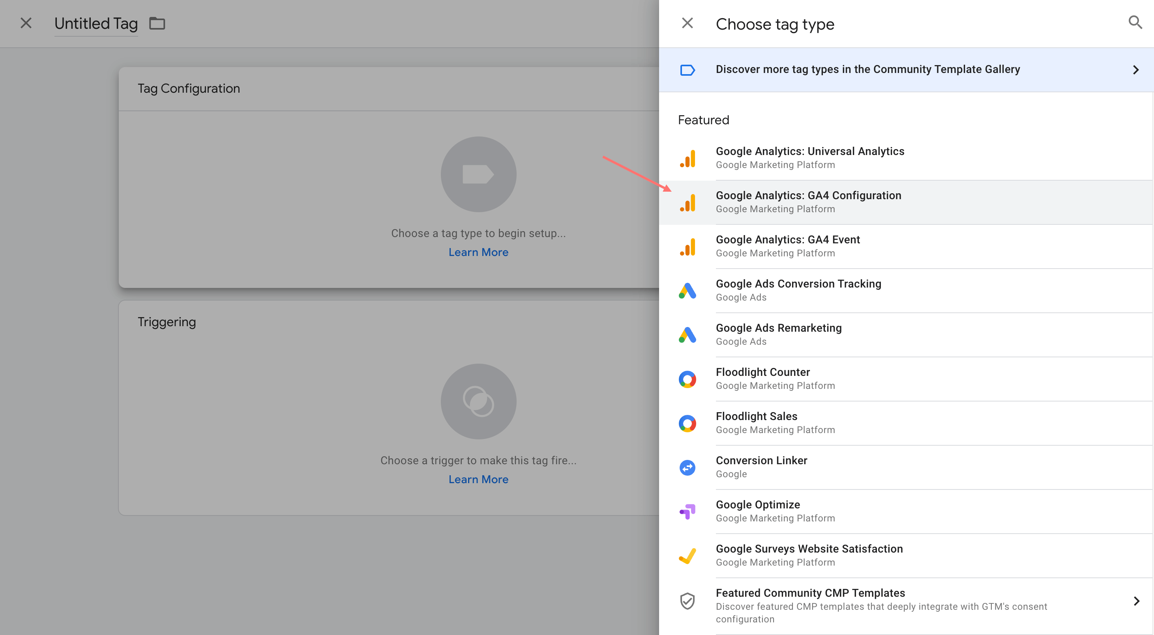Click the Triggering placeholder circle icon
Screen dimensions: 1154x635
click(478, 401)
